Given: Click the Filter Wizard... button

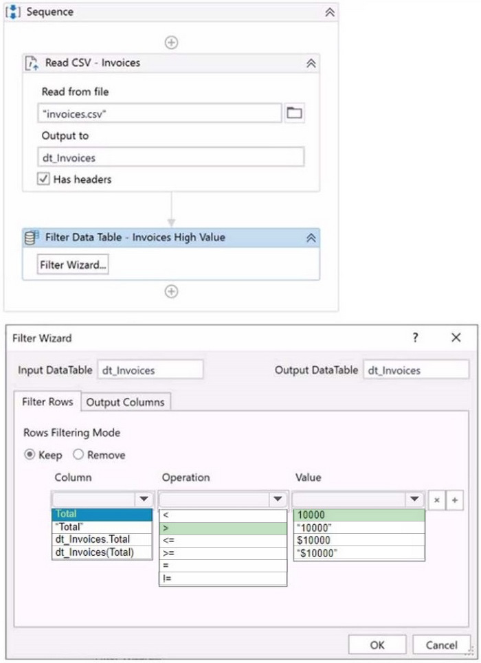Looking at the screenshot, I should tap(73, 265).
